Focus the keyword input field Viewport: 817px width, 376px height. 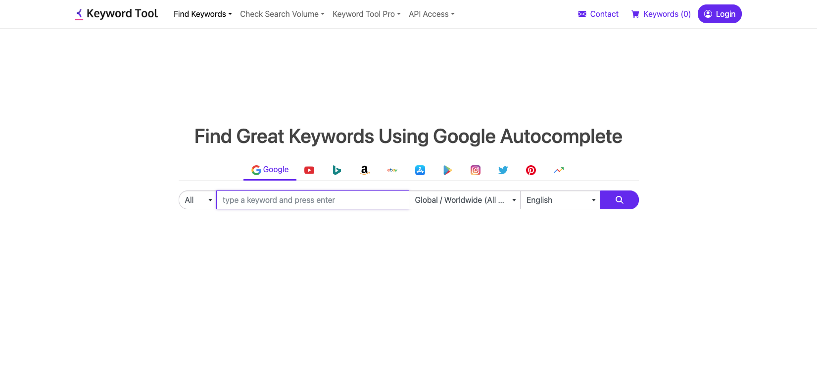click(312, 200)
